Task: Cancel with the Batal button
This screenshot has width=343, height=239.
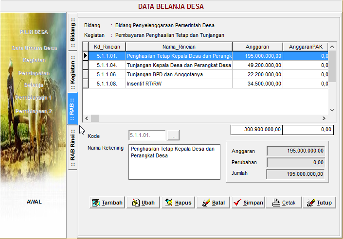Action: (x=213, y=203)
